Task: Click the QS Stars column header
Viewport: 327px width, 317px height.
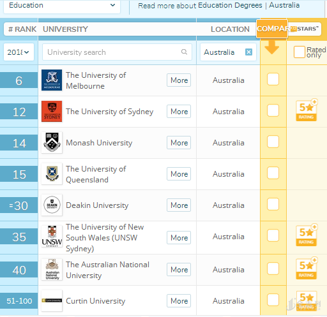Action: tap(305, 29)
